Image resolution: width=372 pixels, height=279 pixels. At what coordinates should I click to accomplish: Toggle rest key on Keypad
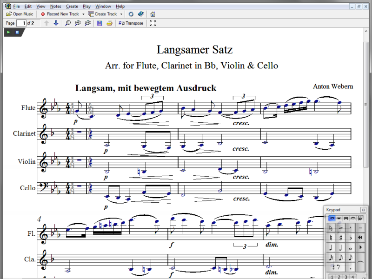[336, 267]
